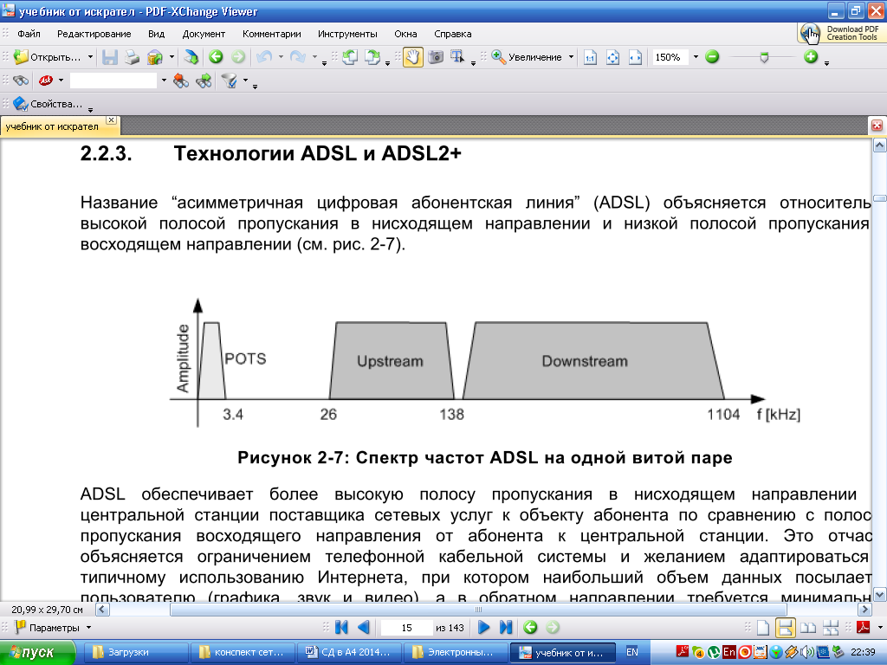Click the Redo arrow icon
Viewport: 887px width, 665px height.
(298, 56)
